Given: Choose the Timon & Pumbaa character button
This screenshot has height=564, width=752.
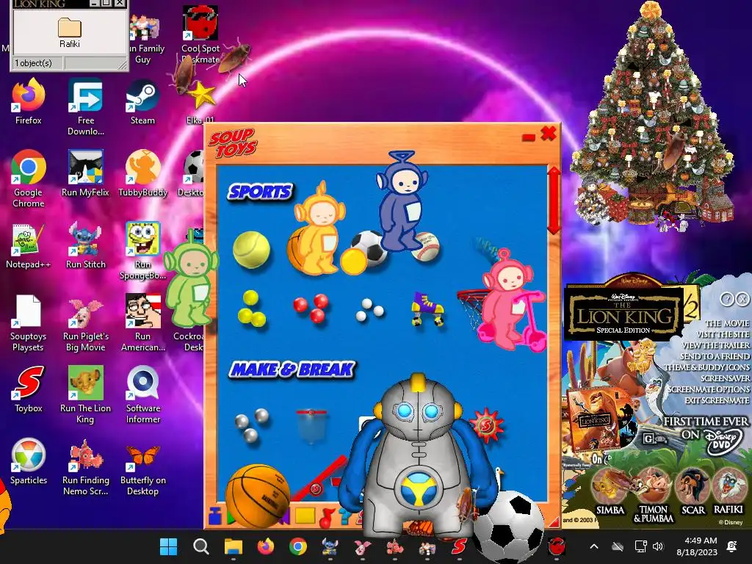Looking at the screenshot, I should [x=653, y=496].
